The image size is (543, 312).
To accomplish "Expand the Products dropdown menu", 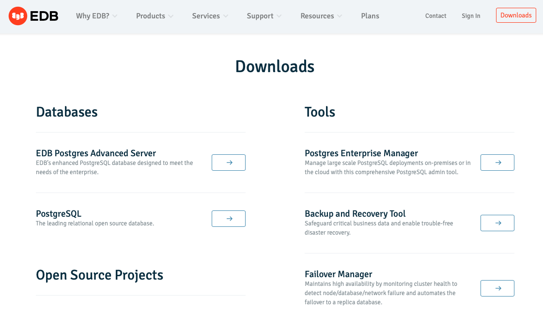I will (x=155, y=16).
